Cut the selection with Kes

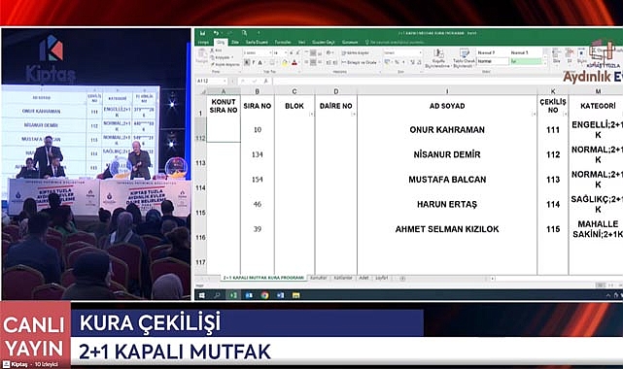click(217, 50)
